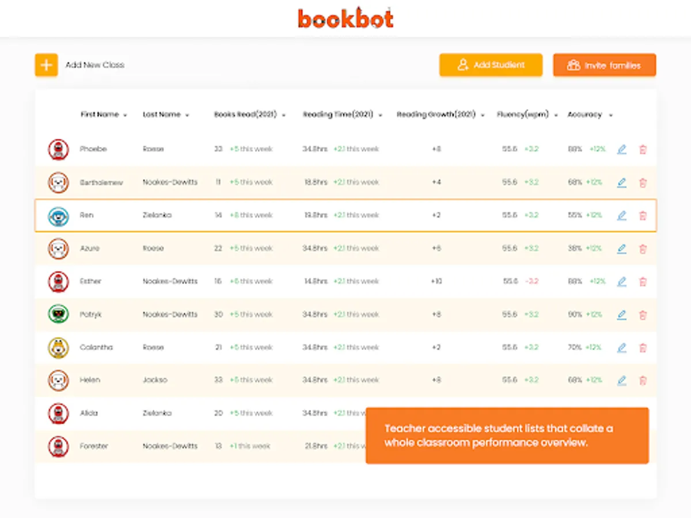691x518 pixels.
Task: Click Esther's red robot avatar
Action: coord(58,282)
